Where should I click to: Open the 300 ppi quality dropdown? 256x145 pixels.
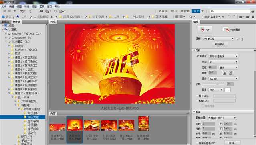pos(223,78)
